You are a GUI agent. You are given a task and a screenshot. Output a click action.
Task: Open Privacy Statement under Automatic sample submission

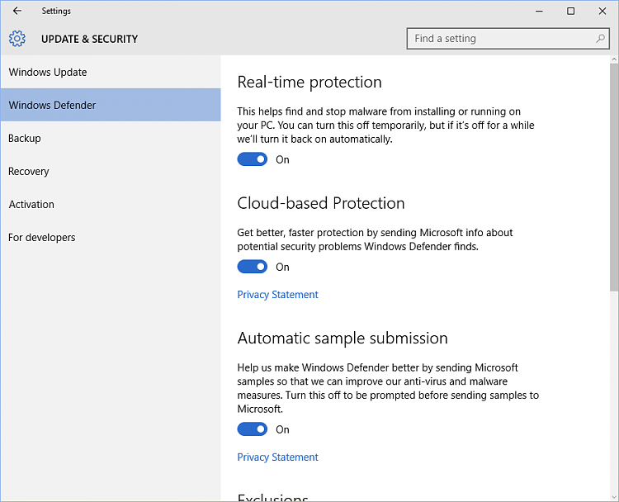(277, 457)
